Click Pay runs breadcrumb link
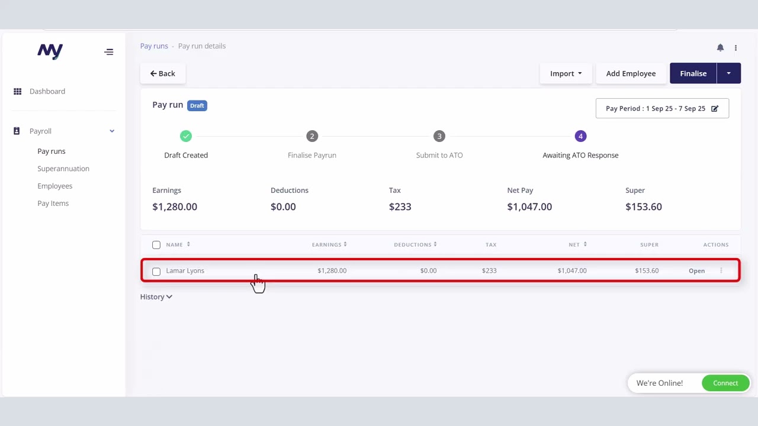Screen dimensions: 758x426 (154, 46)
